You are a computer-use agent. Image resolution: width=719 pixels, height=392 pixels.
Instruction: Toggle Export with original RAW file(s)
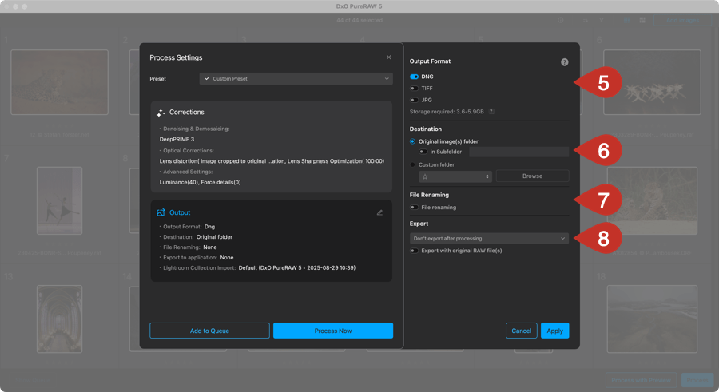pos(414,251)
